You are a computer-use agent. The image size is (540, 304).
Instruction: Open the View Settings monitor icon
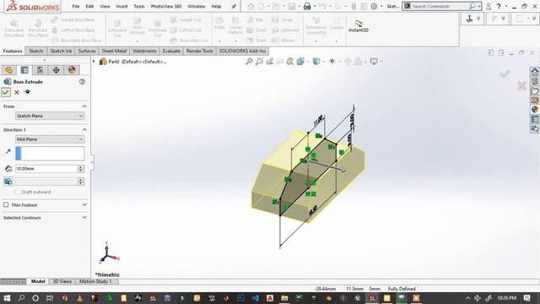coord(374,62)
